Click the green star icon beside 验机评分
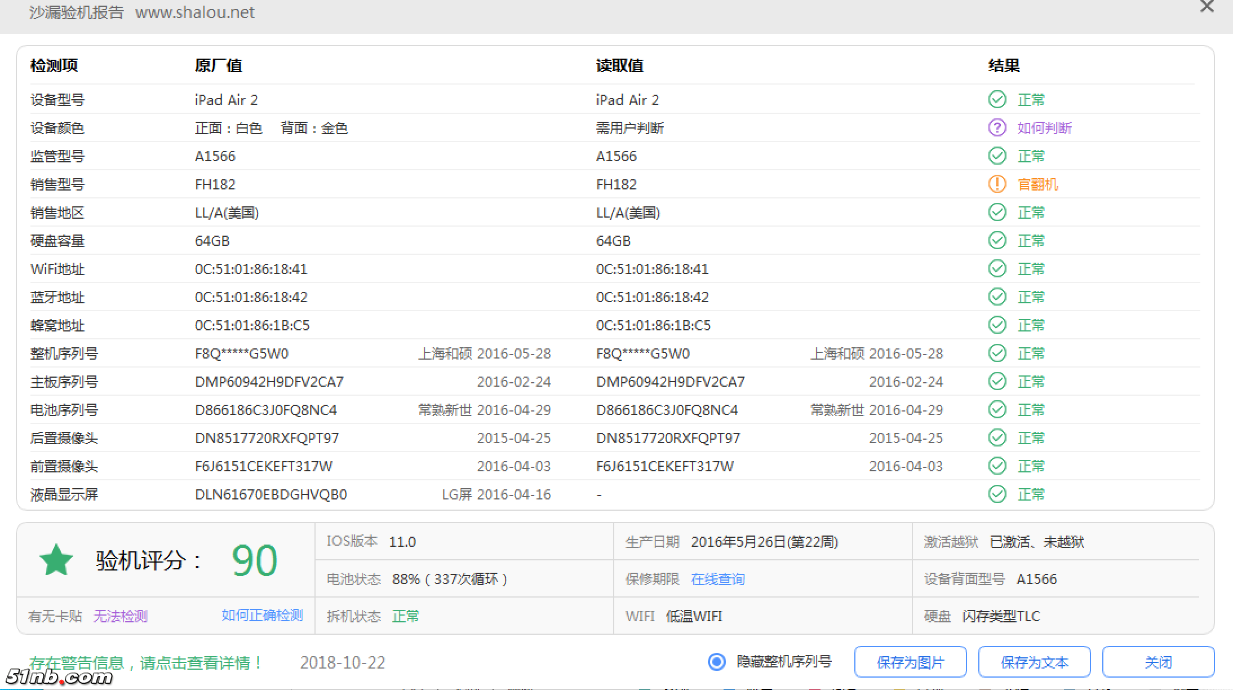 pyautogui.click(x=56, y=560)
